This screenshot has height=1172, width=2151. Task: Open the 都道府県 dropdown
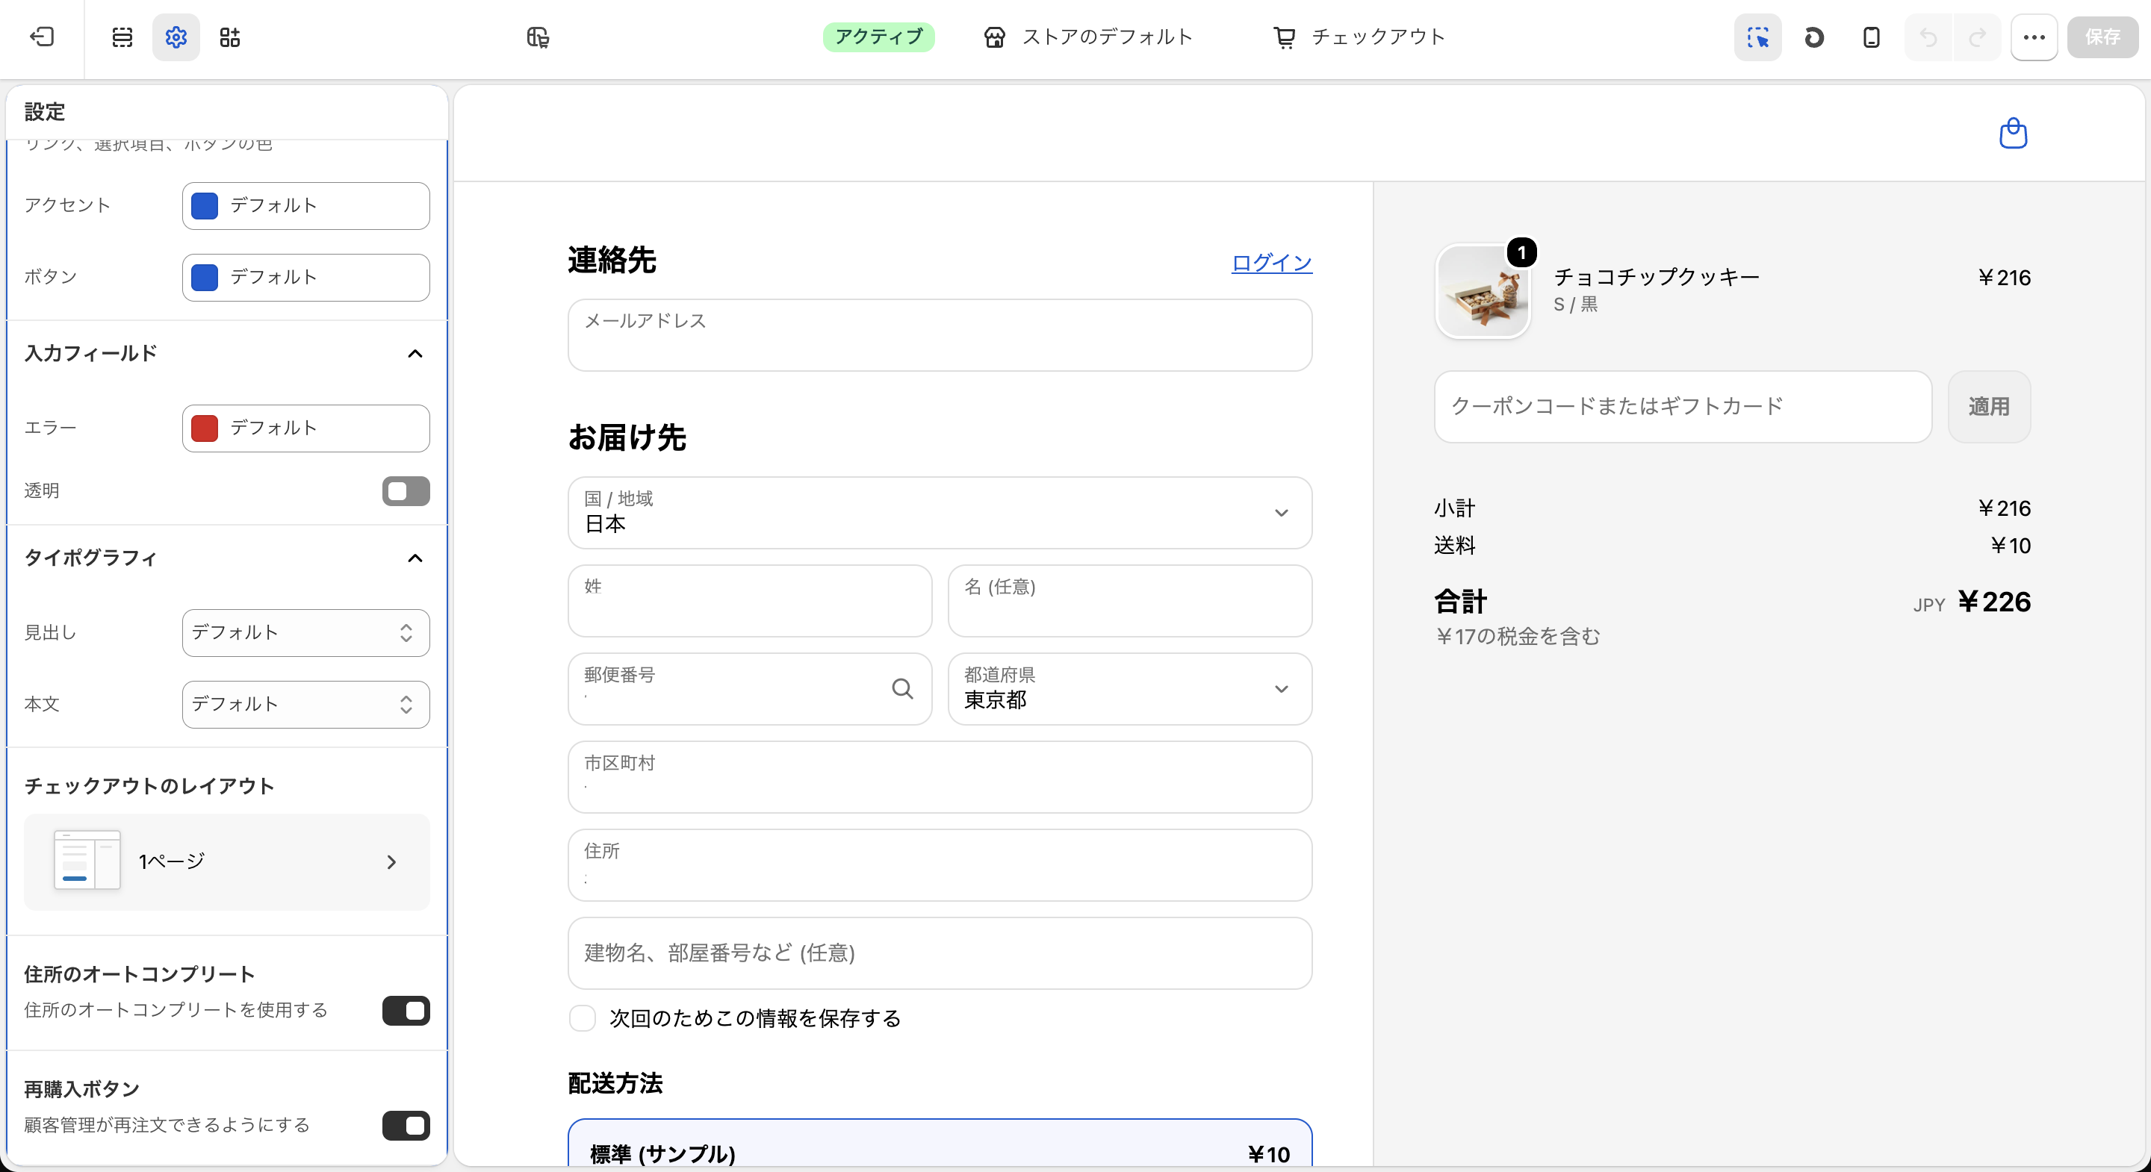click(x=1130, y=689)
